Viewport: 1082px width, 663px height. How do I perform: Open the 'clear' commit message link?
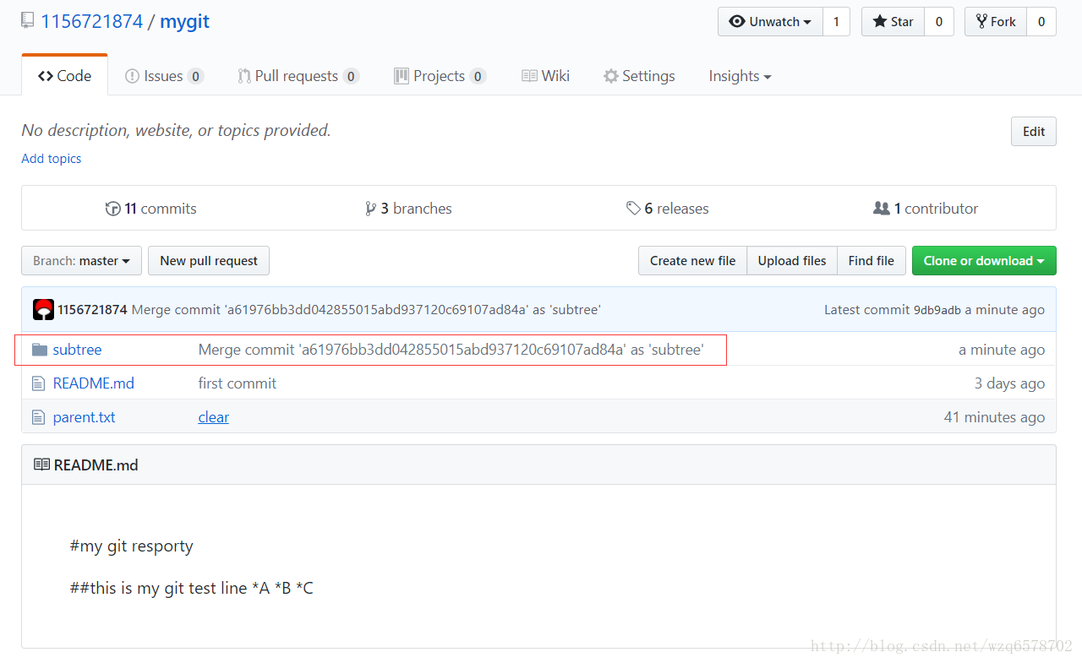(x=214, y=417)
